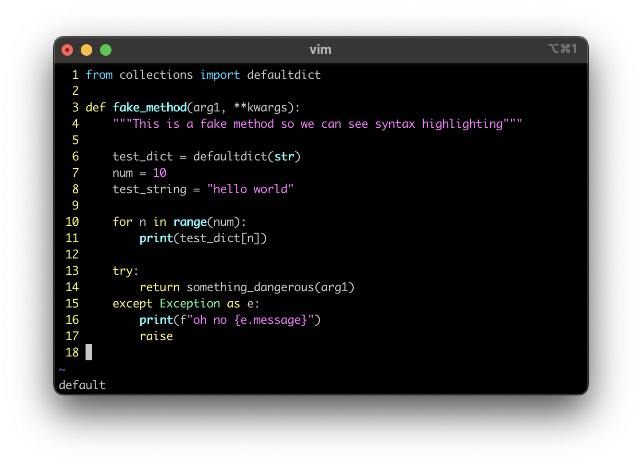The width and height of the screenshot is (642, 466).
Task: Click the vim title in the window title bar
Action: click(x=320, y=49)
